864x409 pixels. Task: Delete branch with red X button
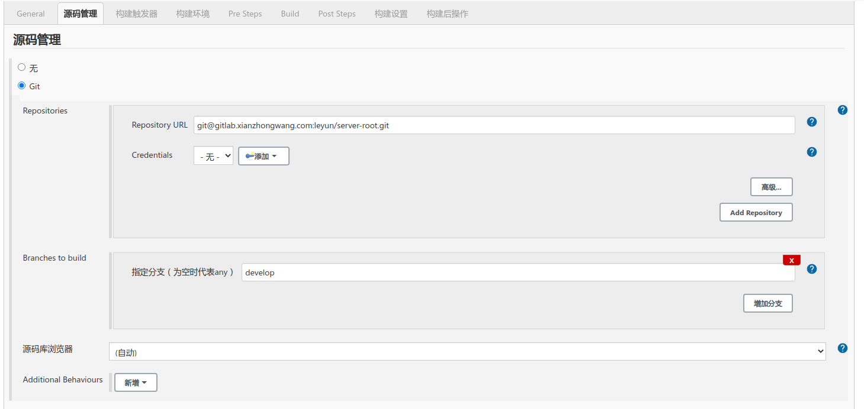point(791,260)
